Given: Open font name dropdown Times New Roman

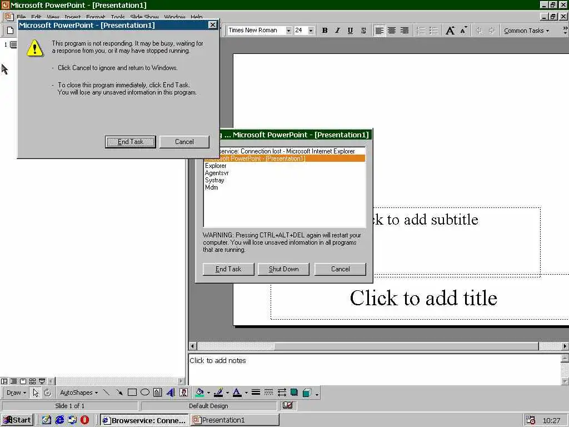Looking at the screenshot, I should click(x=288, y=31).
